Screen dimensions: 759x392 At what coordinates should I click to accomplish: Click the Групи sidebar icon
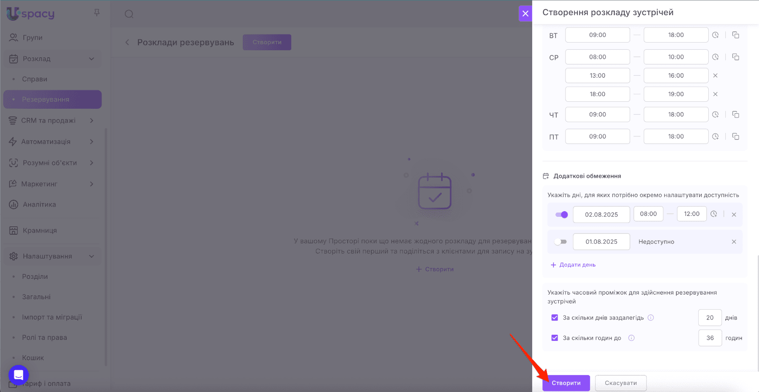point(14,37)
